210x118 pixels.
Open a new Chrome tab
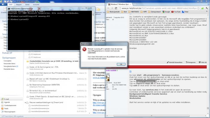coord(135,4)
